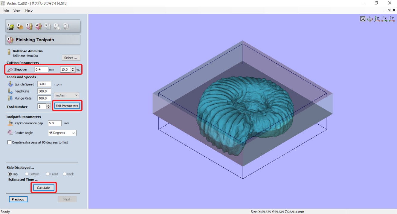Open the File menu
The width and height of the screenshot is (397, 214).
point(6,10)
